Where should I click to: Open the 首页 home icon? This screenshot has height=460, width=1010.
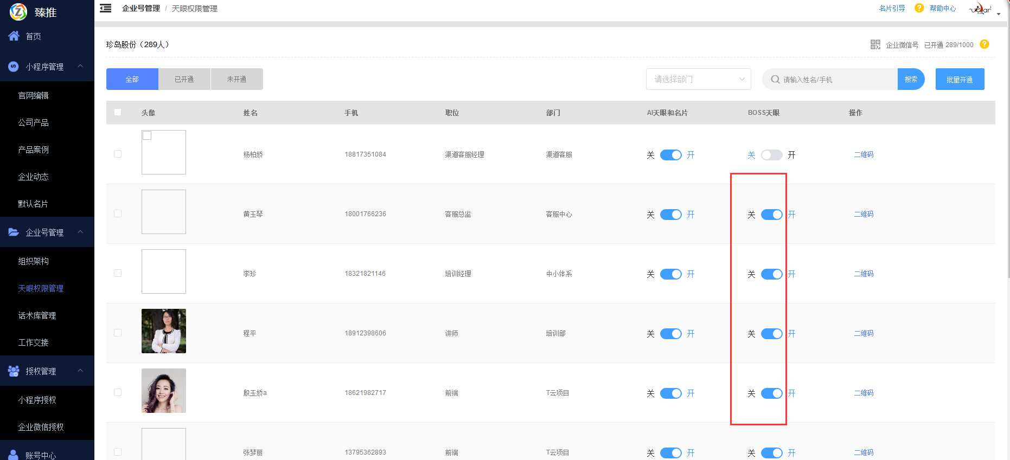pyautogui.click(x=14, y=36)
